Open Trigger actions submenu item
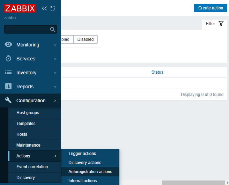 pyautogui.click(x=82, y=154)
